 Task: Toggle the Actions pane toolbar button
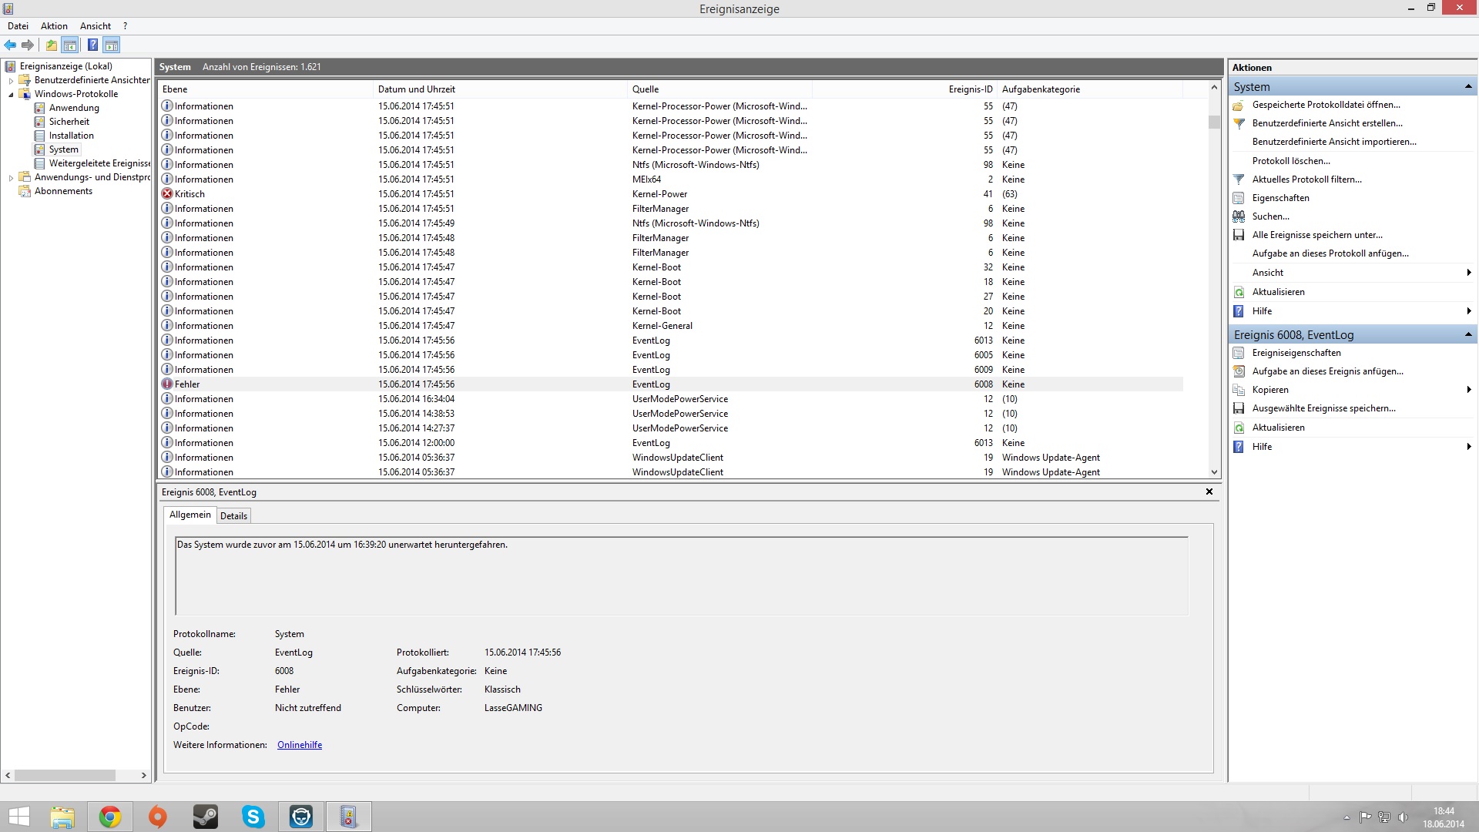coord(112,45)
